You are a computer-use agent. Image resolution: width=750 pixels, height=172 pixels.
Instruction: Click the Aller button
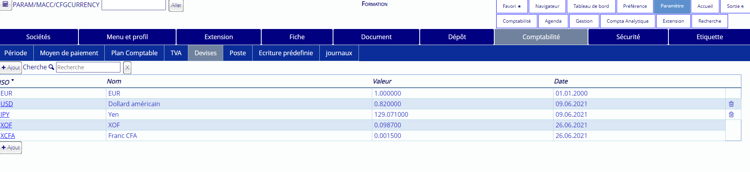(x=176, y=5)
